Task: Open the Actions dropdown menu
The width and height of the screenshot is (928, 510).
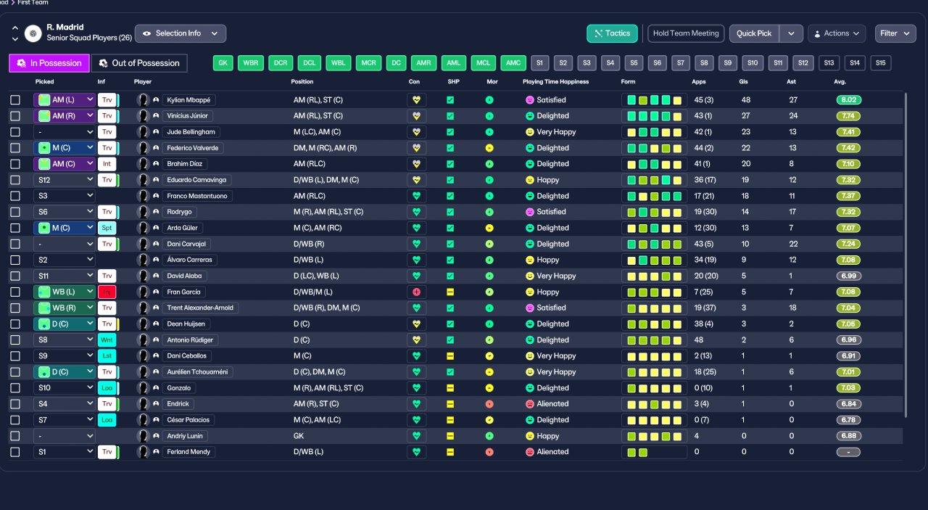Action: [x=837, y=33]
